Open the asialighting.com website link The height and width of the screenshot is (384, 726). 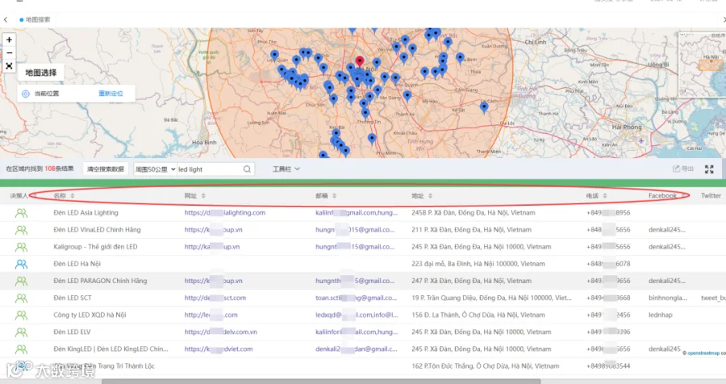point(225,213)
